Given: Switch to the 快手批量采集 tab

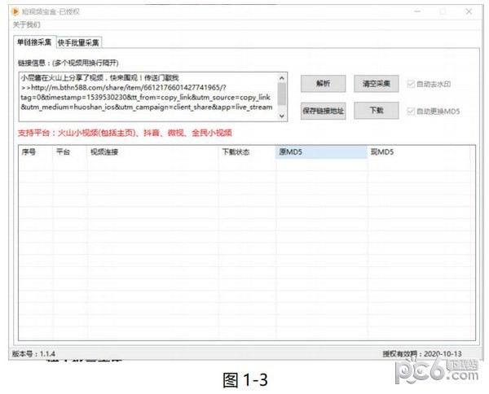Looking at the screenshot, I should 78,42.
